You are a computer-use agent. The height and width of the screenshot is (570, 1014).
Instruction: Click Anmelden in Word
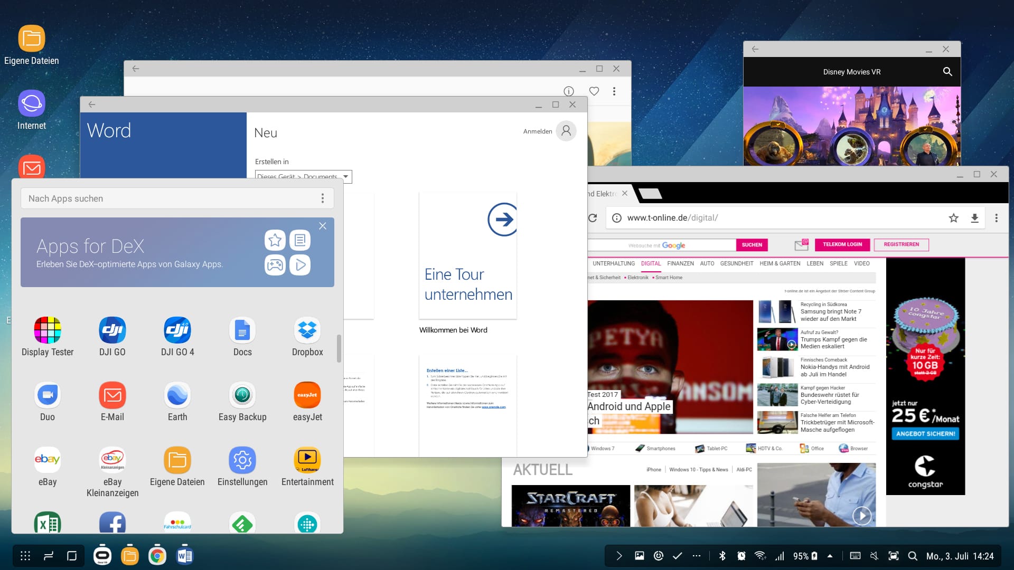coord(538,131)
